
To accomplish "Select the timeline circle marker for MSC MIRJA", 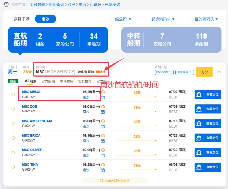I will point(13,94).
